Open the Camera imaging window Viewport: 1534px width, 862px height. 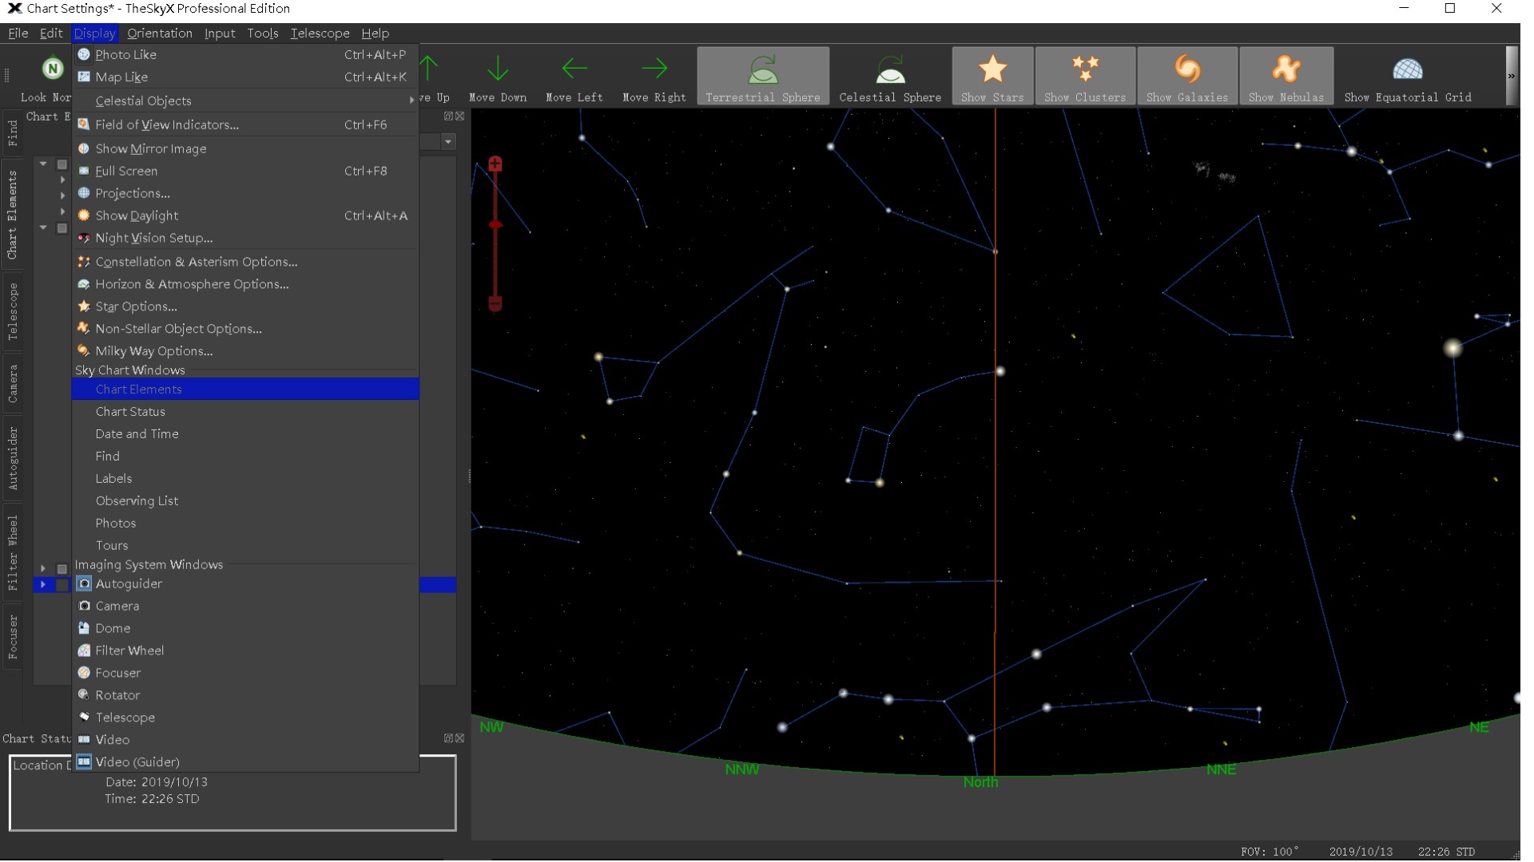point(245,606)
